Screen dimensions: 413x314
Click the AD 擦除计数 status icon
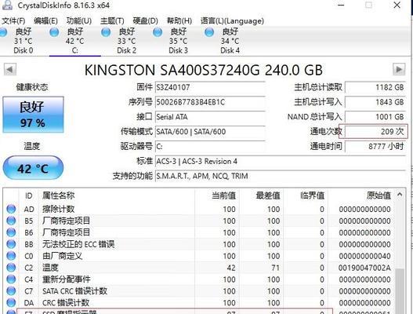point(11,209)
